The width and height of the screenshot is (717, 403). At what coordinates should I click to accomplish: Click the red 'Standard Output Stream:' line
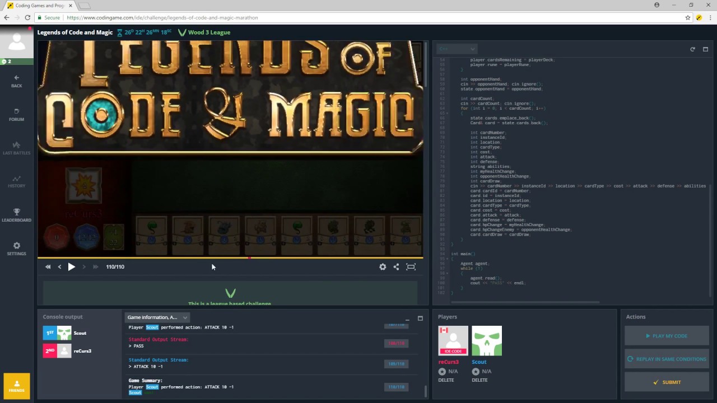pyautogui.click(x=159, y=340)
